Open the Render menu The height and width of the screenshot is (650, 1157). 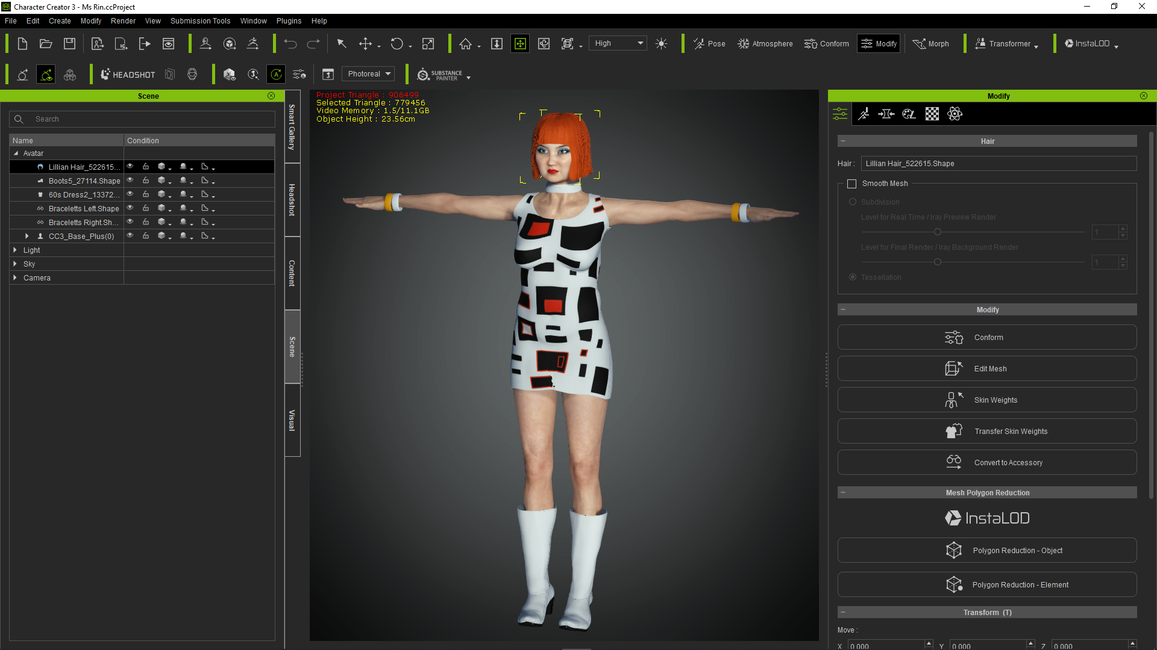123,21
